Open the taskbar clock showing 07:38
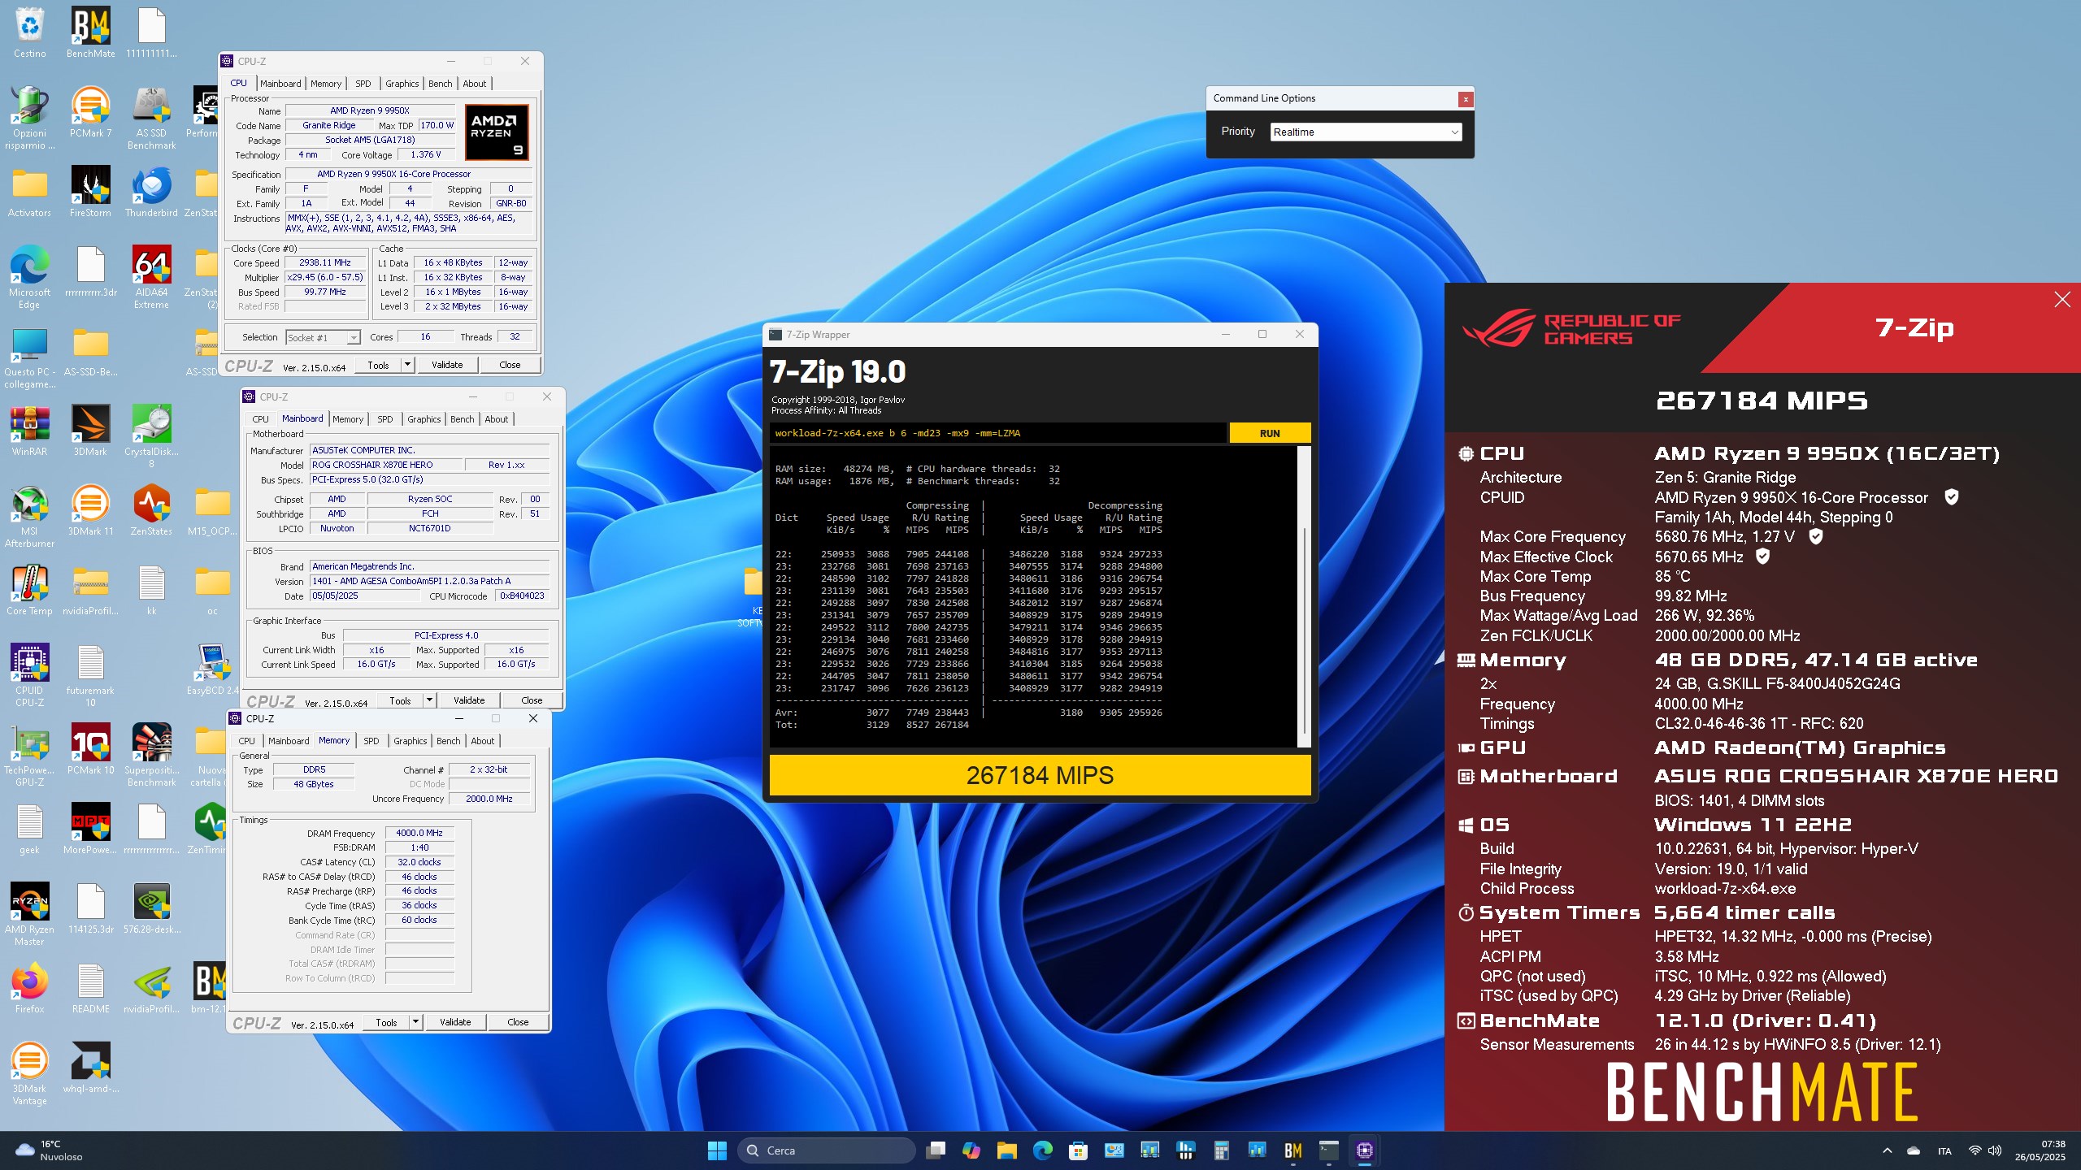This screenshot has width=2081, height=1170. point(2040,1150)
